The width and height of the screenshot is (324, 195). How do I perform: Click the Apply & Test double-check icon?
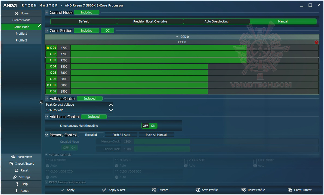click(104, 190)
